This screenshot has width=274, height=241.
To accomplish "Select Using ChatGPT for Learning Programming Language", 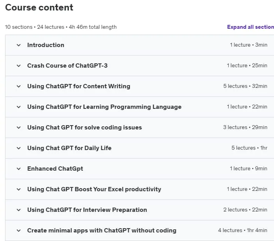I will [x=104, y=107].
